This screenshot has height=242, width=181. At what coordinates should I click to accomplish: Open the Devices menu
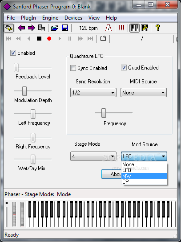click(x=73, y=18)
